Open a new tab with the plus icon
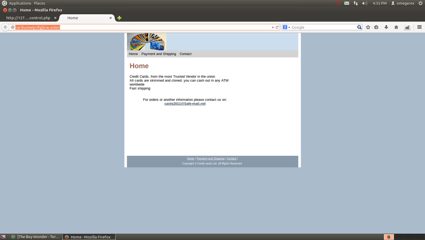 tap(119, 18)
